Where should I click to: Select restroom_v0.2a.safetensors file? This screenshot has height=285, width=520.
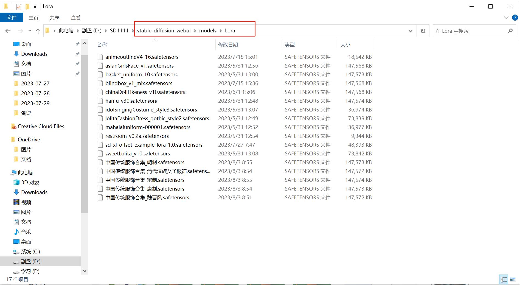click(137, 136)
